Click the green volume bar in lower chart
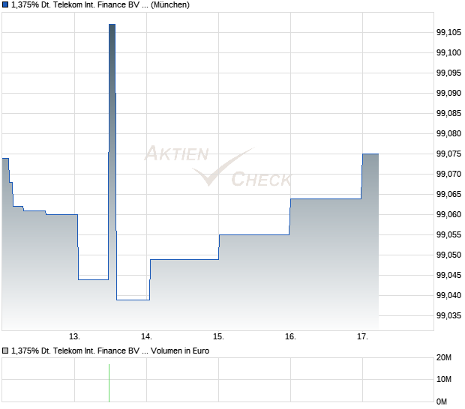 pyautogui.click(x=109, y=383)
